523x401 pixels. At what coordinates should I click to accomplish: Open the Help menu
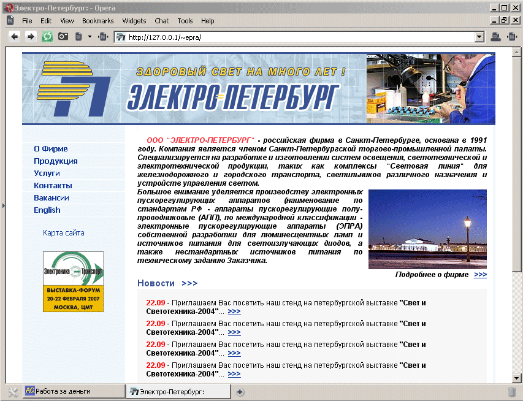tap(207, 21)
